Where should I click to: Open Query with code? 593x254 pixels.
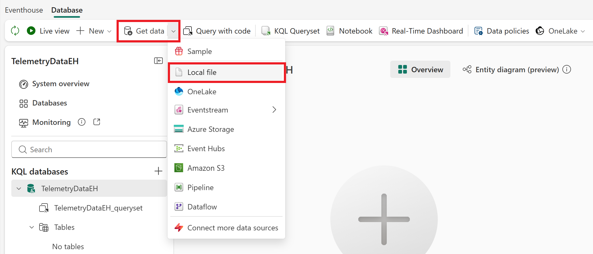[x=217, y=31]
